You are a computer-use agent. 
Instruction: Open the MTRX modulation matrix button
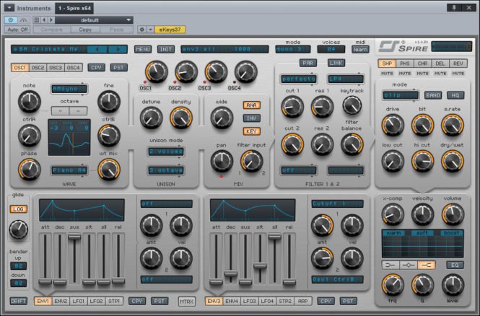(186, 302)
